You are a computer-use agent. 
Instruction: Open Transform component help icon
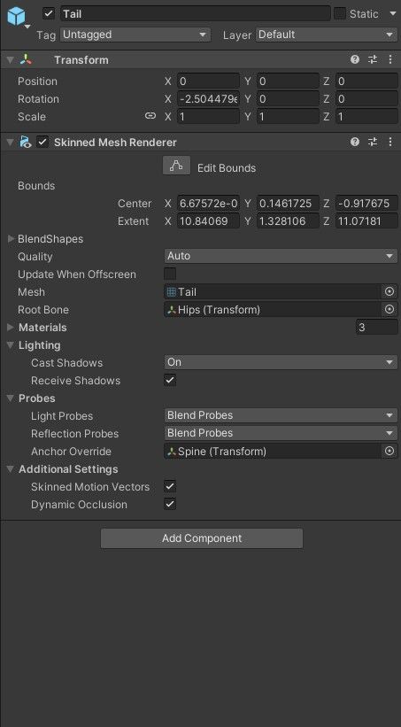click(355, 60)
